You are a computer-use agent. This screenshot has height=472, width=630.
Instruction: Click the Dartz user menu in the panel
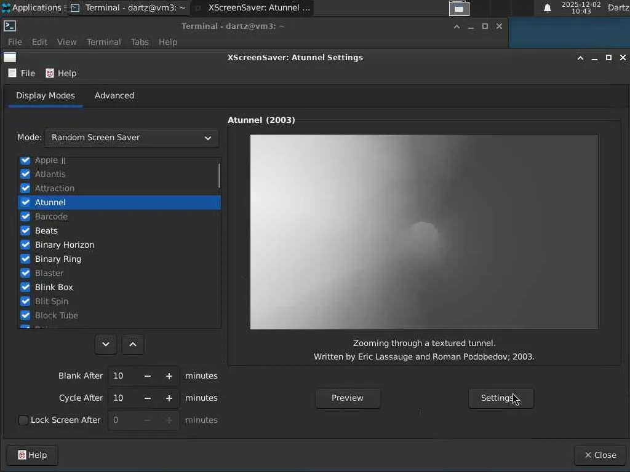pos(618,7)
